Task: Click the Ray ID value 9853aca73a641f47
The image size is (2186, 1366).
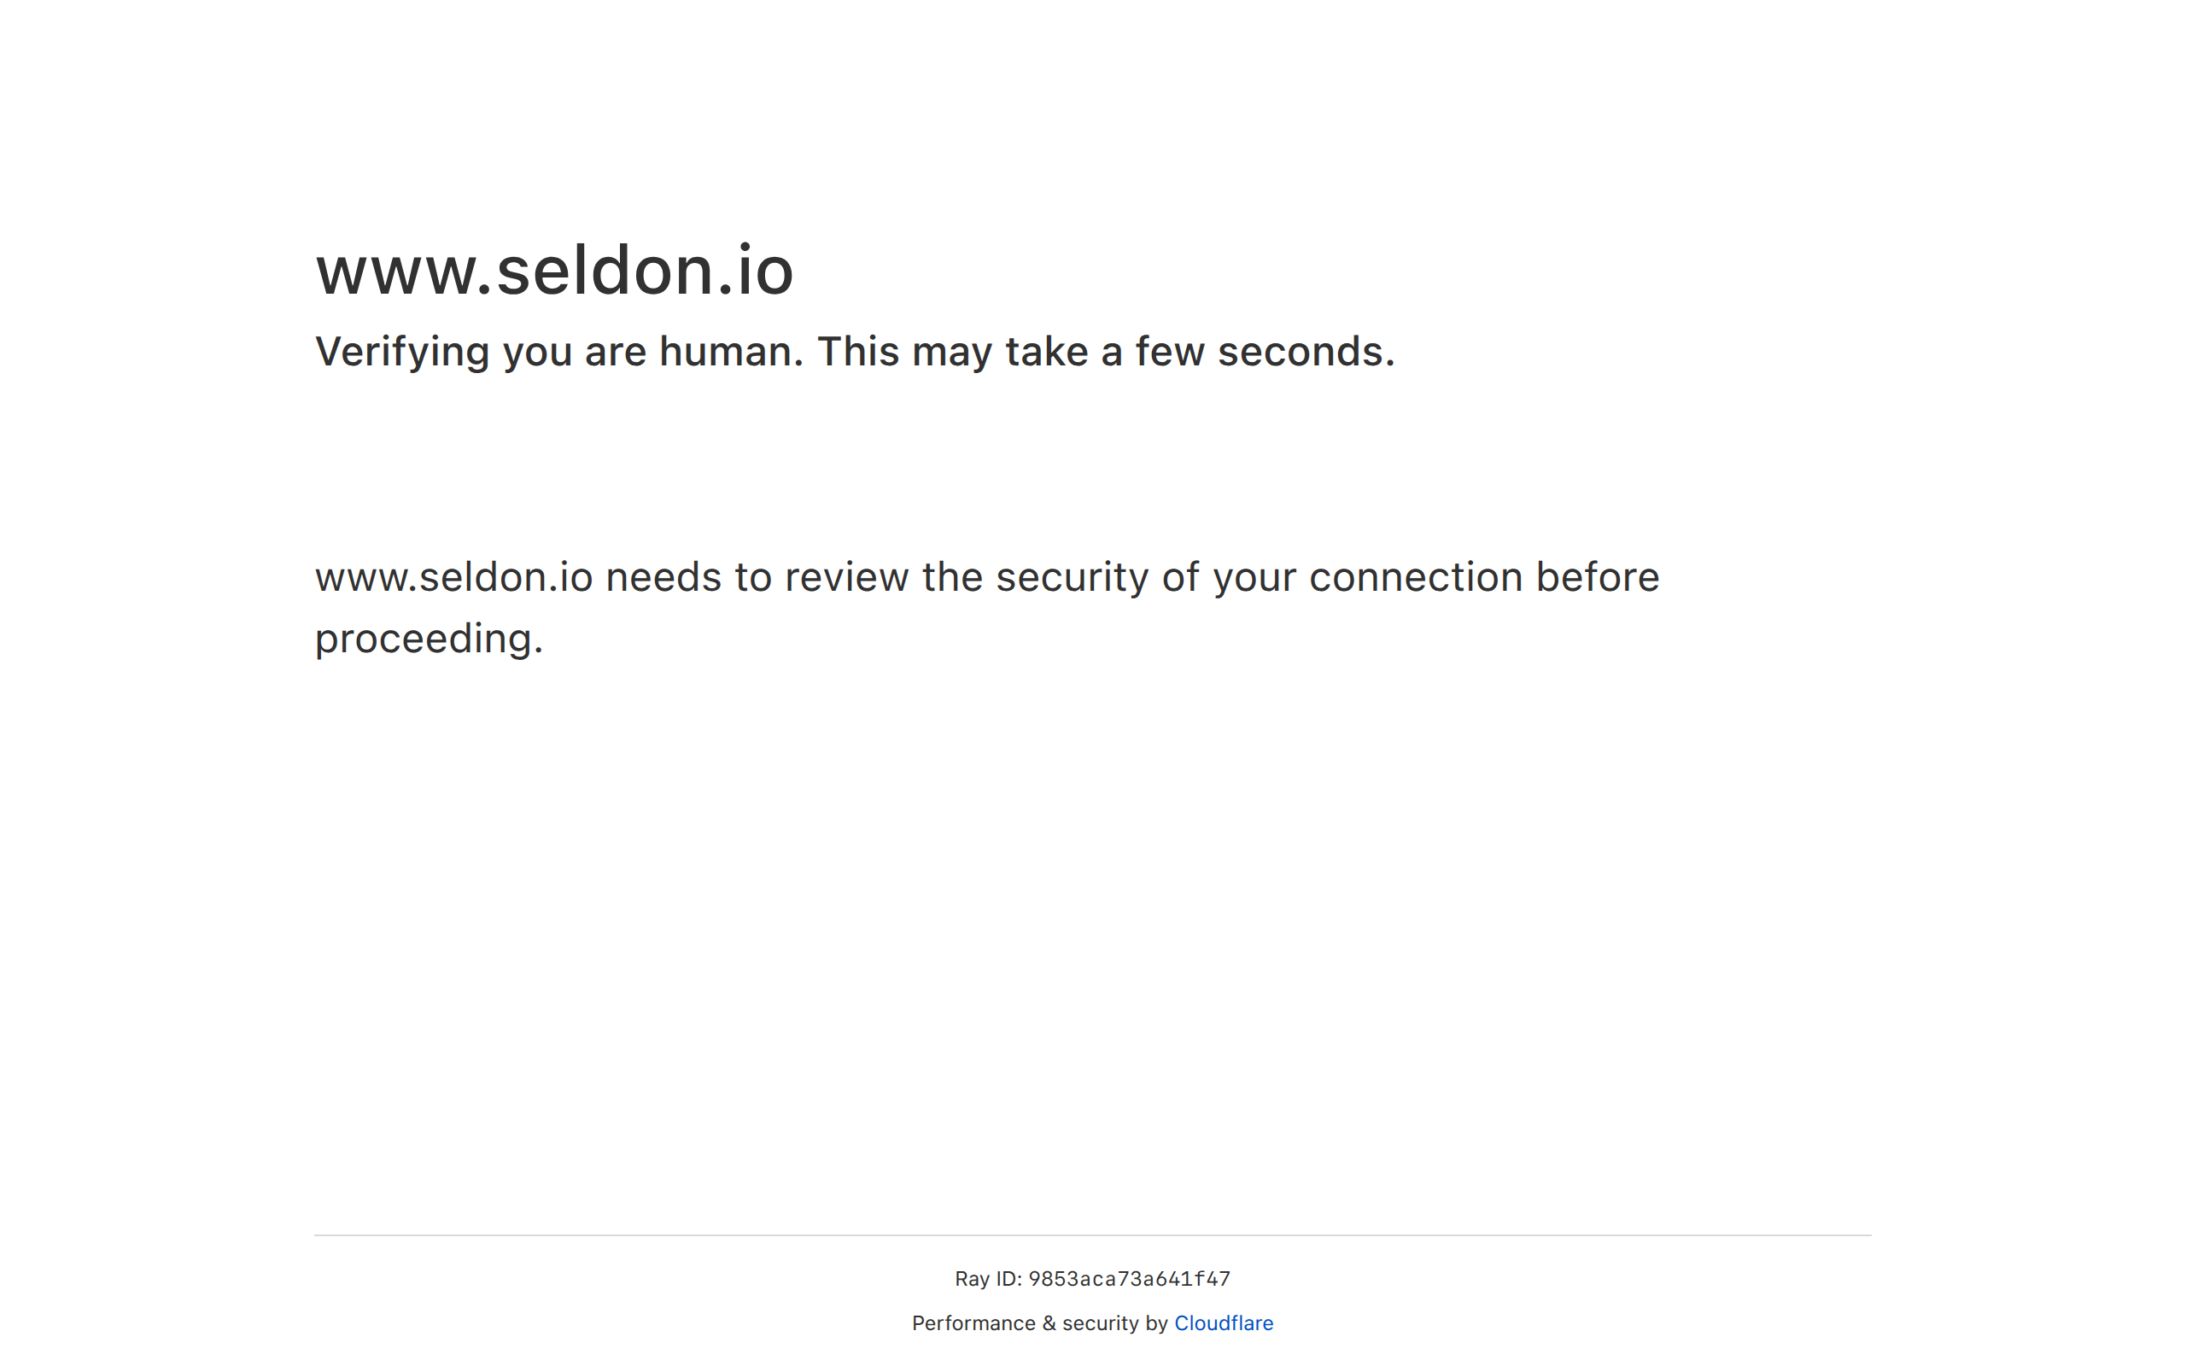Action: pyautogui.click(x=1129, y=1279)
